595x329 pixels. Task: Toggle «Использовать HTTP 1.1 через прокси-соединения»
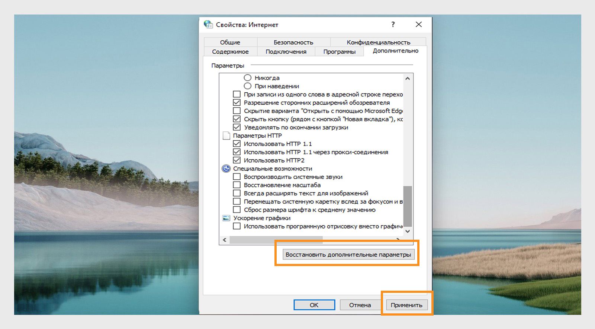coord(237,152)
